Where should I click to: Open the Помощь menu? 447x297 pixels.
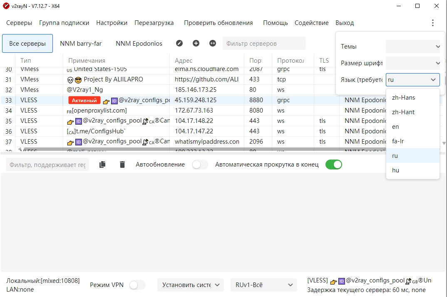click(x=276, y=23)
